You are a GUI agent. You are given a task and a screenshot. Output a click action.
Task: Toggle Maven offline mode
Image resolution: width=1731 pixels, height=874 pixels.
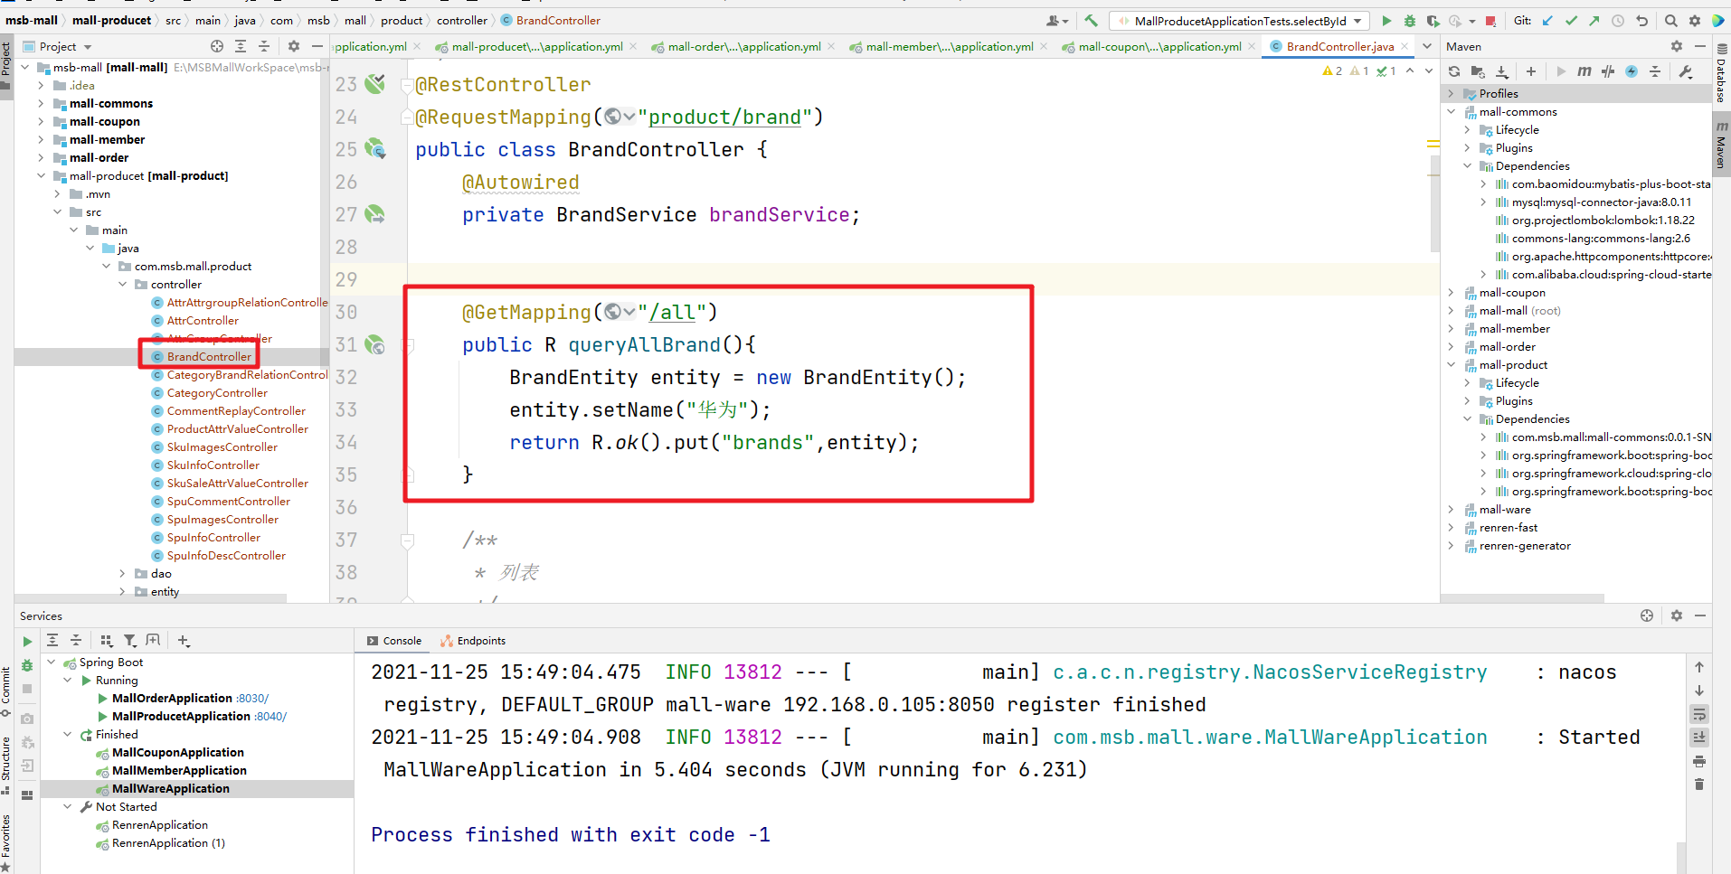pyautogui.click(x=1608, y=71)
